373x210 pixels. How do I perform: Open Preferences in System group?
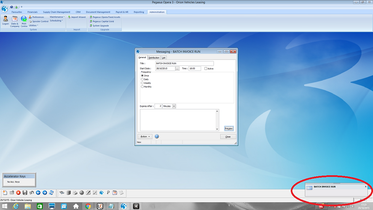pos(37,17)
